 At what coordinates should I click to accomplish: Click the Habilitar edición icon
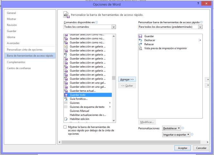pos(66,119)
